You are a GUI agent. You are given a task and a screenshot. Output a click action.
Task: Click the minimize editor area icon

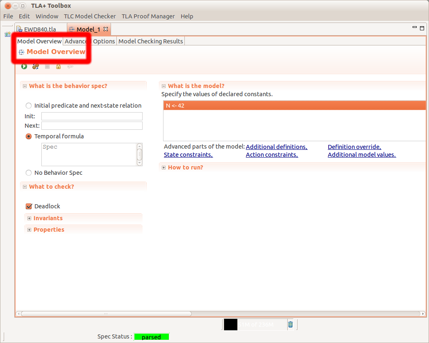pyautogui.click(x=414, y=28)
